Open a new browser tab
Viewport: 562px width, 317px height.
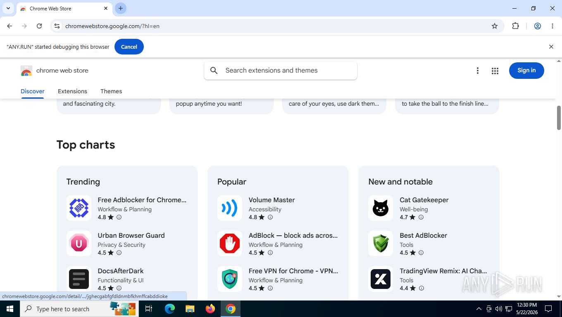(x=121, y=8)
